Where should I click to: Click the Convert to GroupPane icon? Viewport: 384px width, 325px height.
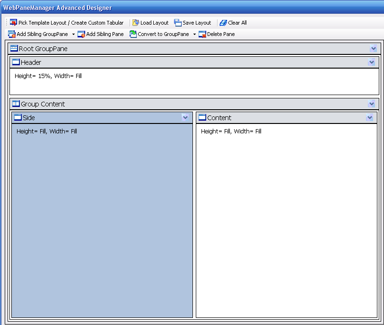click(x=133, y=34)
